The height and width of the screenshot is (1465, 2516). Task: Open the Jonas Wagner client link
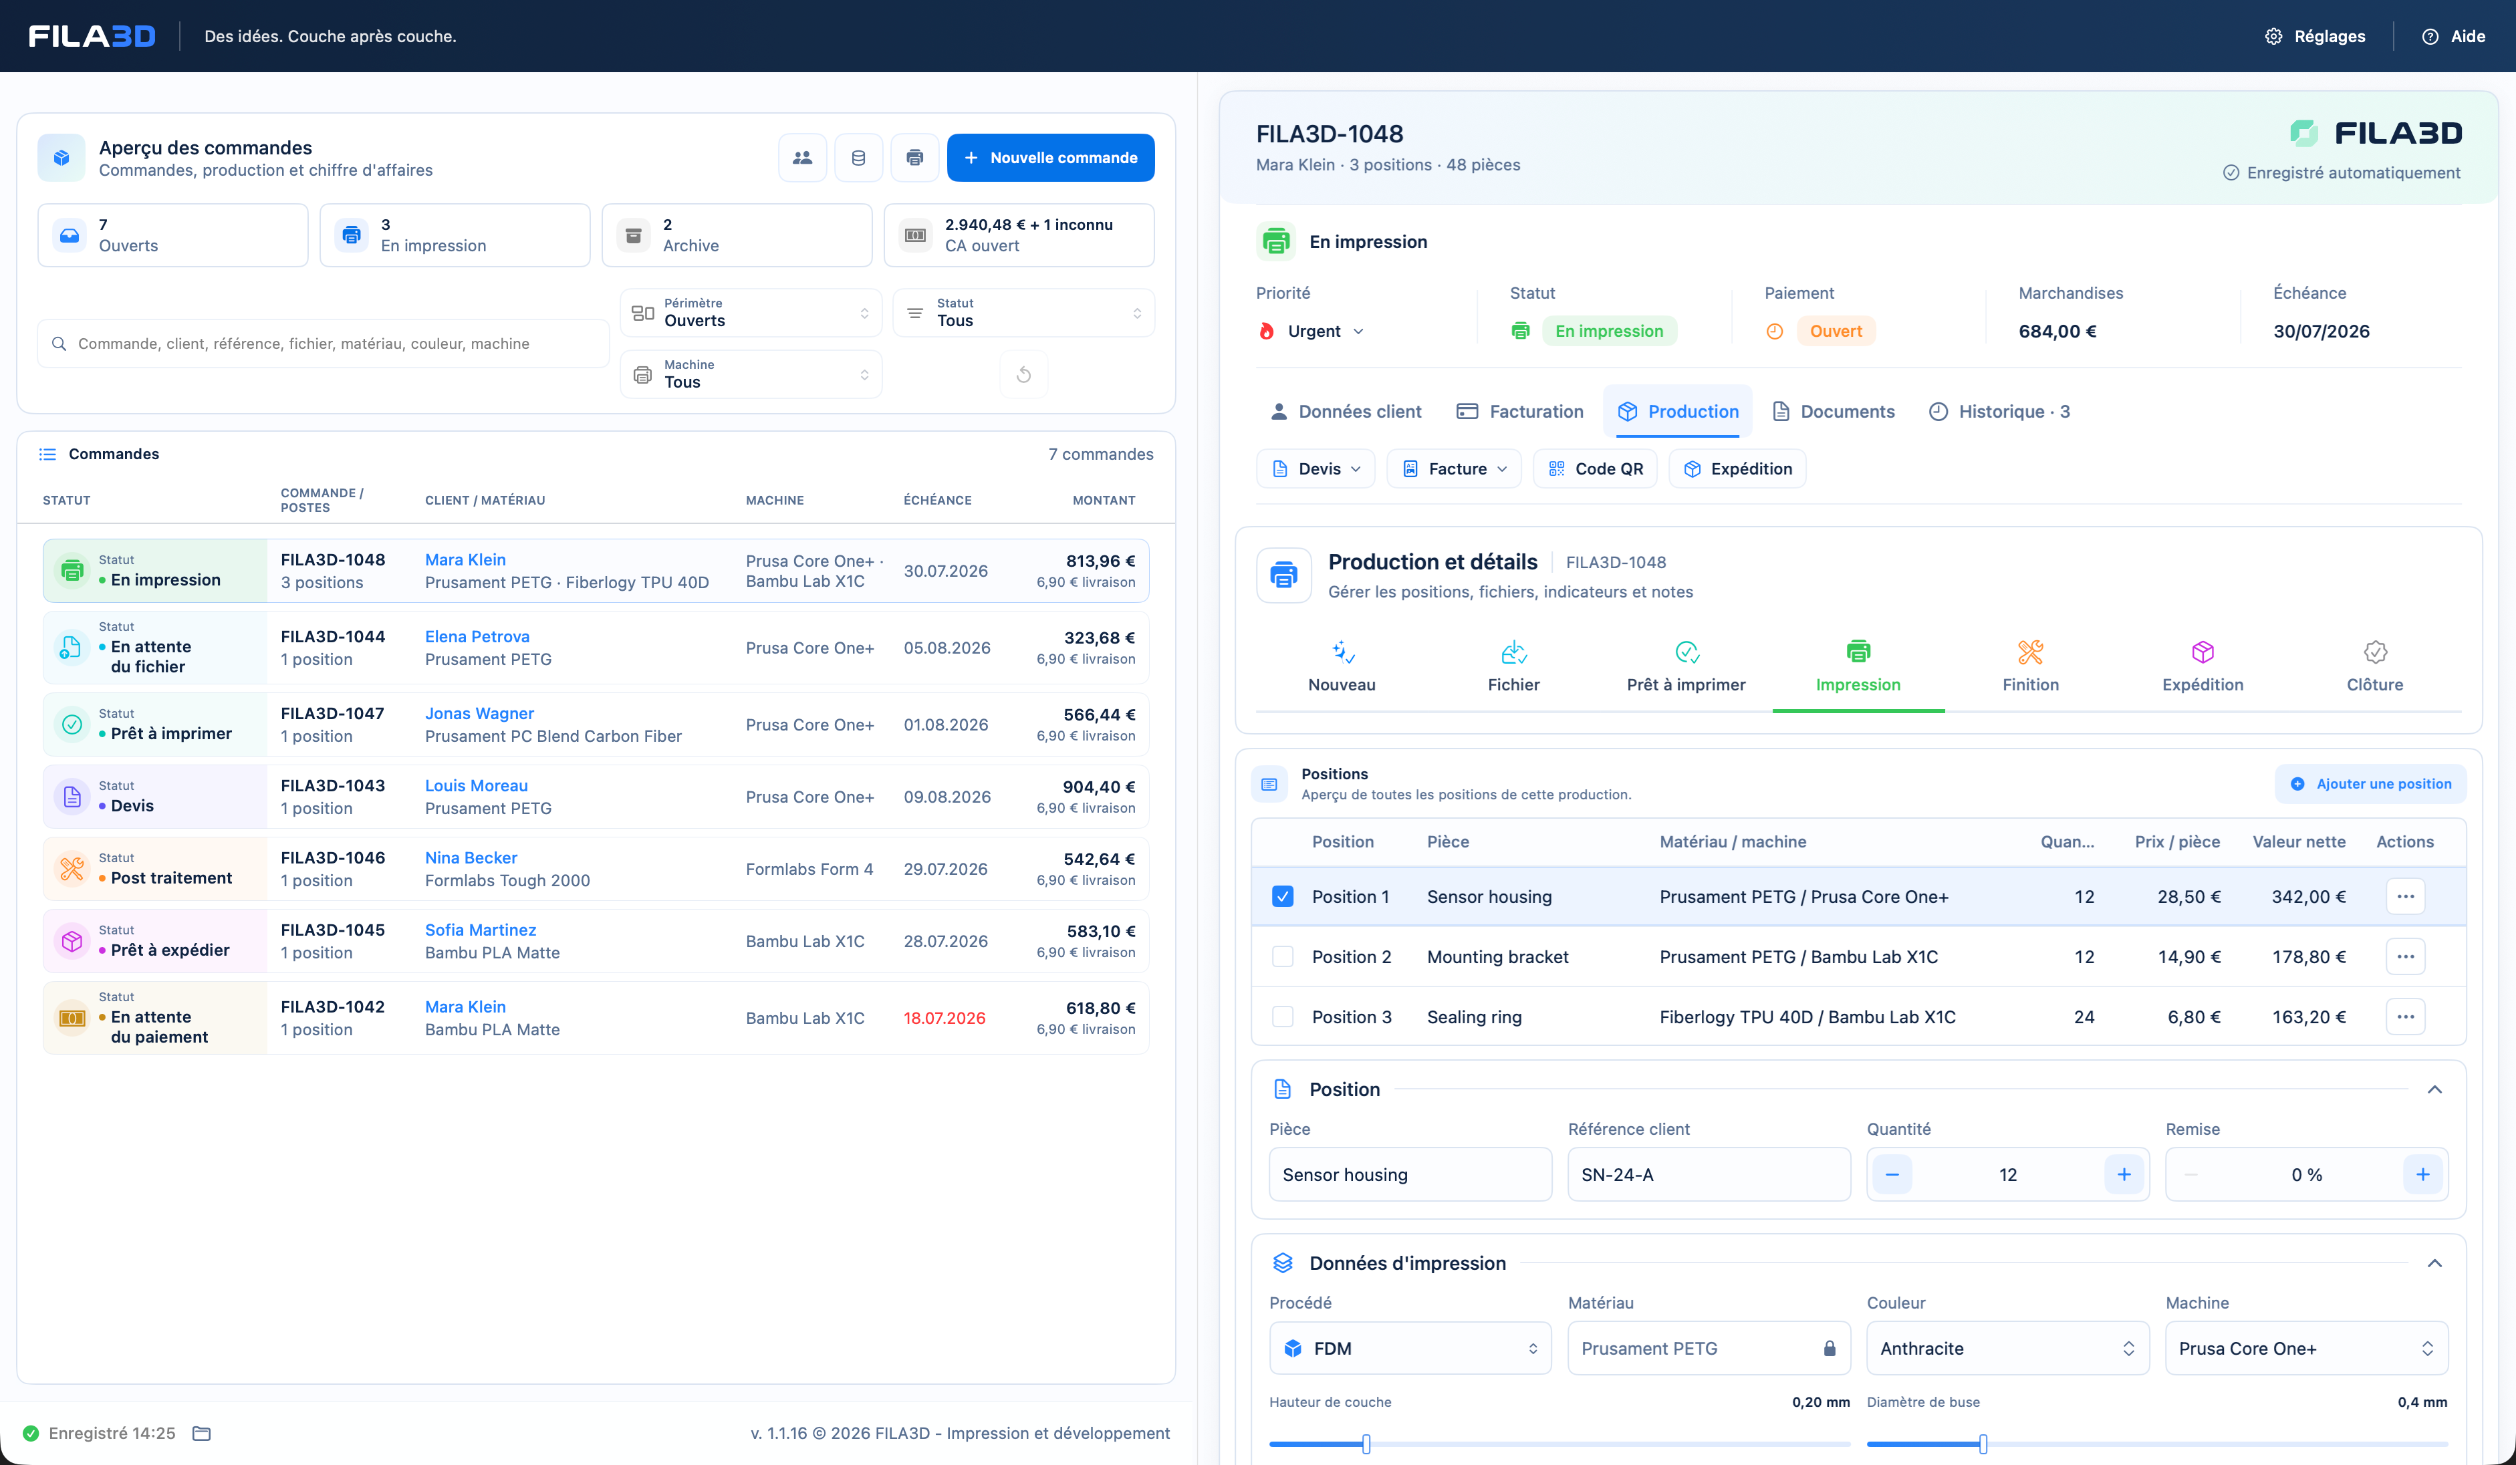(479, 714)
